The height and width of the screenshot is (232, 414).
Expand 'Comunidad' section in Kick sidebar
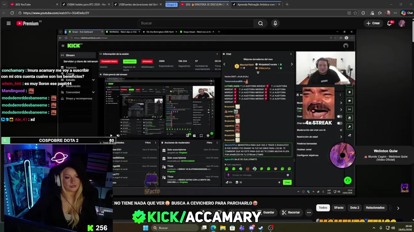coord(78,92)
